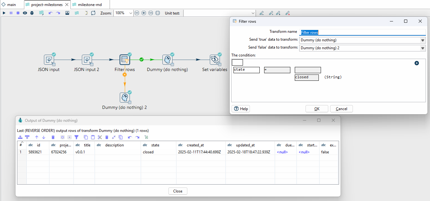Click the 'state' condition field box
Screen dimensions: 430x201
[x=246, y=70]
